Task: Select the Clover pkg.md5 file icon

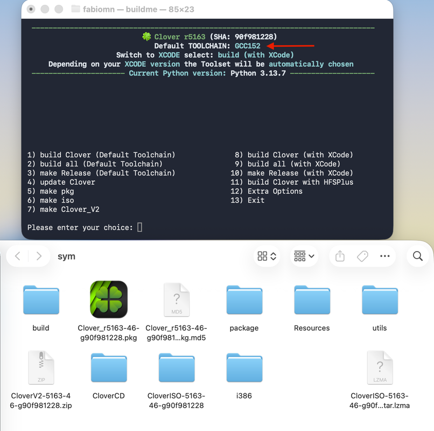Action: pyautogui.click(x=177, y=300)
